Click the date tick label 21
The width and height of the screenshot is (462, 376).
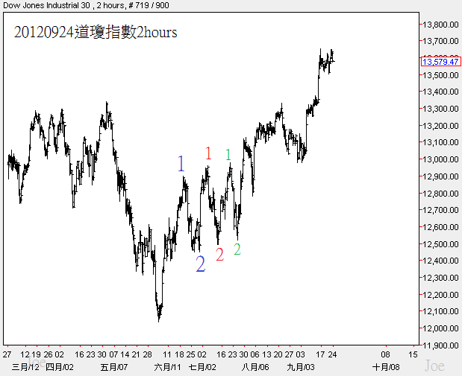tap(136, 354)
